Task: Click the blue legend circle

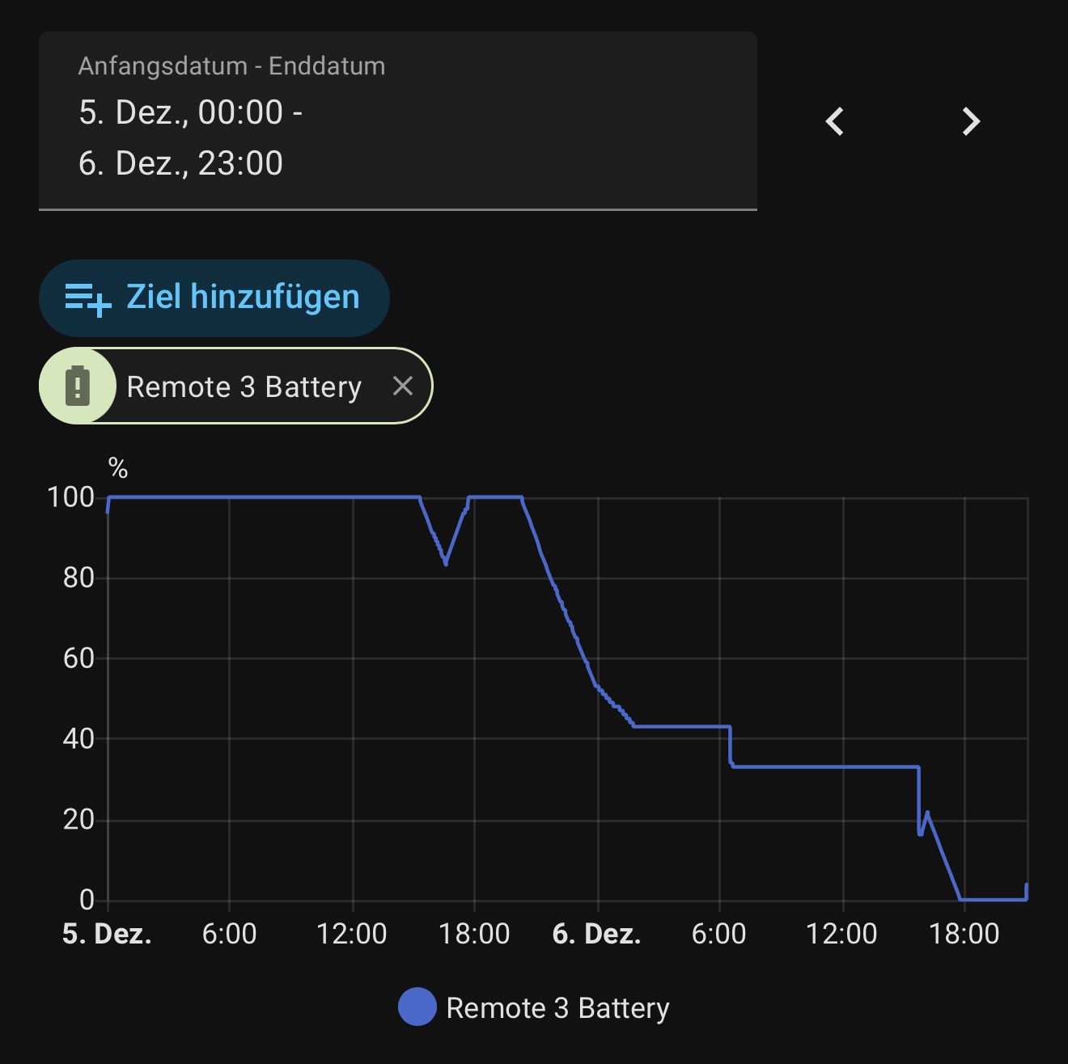Action: (417, 1007)
